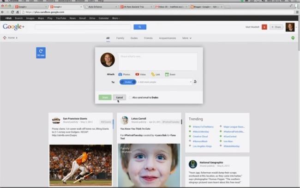Reload the page with browser refresh icon

tap(12, 12)
